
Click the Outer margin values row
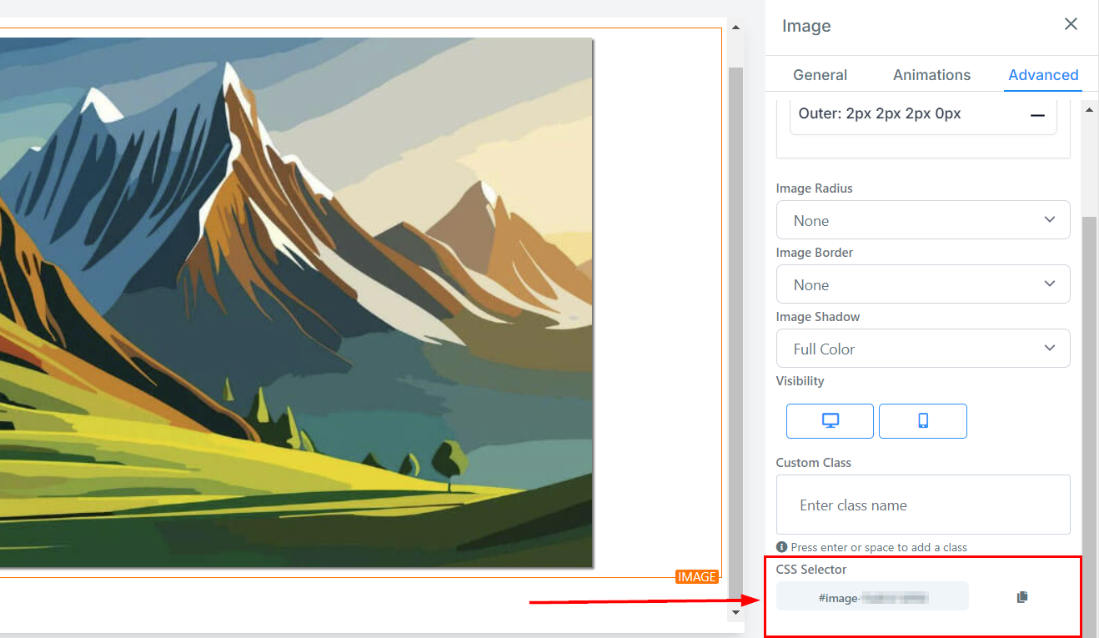(x=923, y=114)
